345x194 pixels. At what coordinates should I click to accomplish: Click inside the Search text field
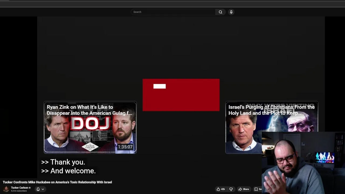point(173,12)
